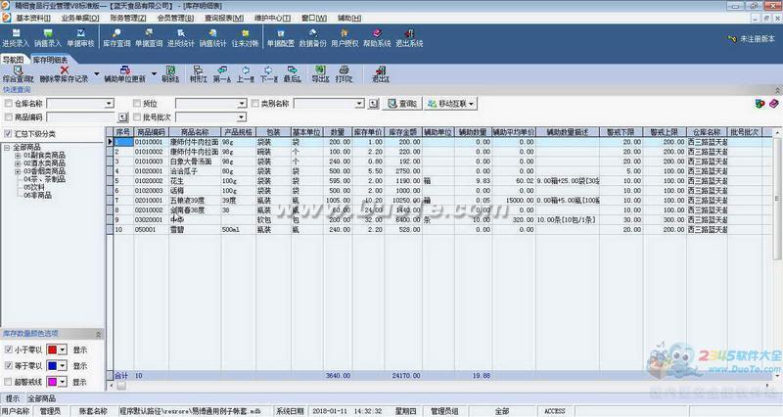Go to next record with 下一
The image size is (783, 417).
tap(268, 74)
